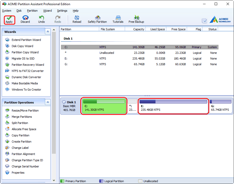
Task: Select the Unallocated 23.23GB row
Action: pyautogui.click(x=140, y=53)
